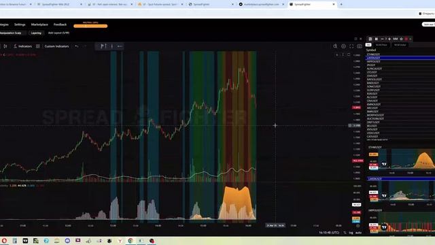Image resolution: width=435 pixels, height=245 pixels.
Task: Select the horizontal arrow drawing tool
Action: [x=120, y=46]
